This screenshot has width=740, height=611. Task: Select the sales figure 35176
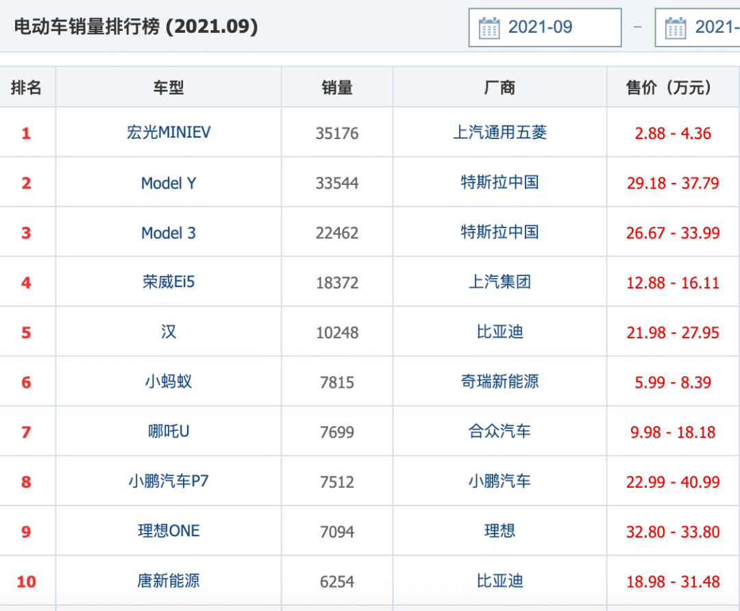(x=337, y=134)
